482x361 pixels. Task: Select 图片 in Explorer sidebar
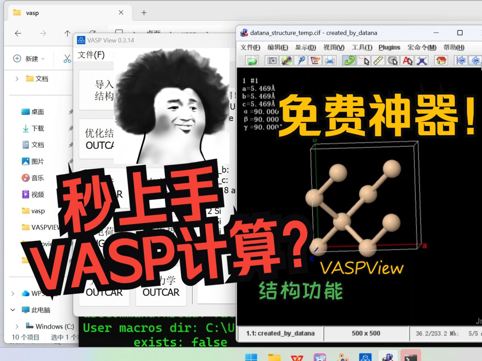point(37,161)
